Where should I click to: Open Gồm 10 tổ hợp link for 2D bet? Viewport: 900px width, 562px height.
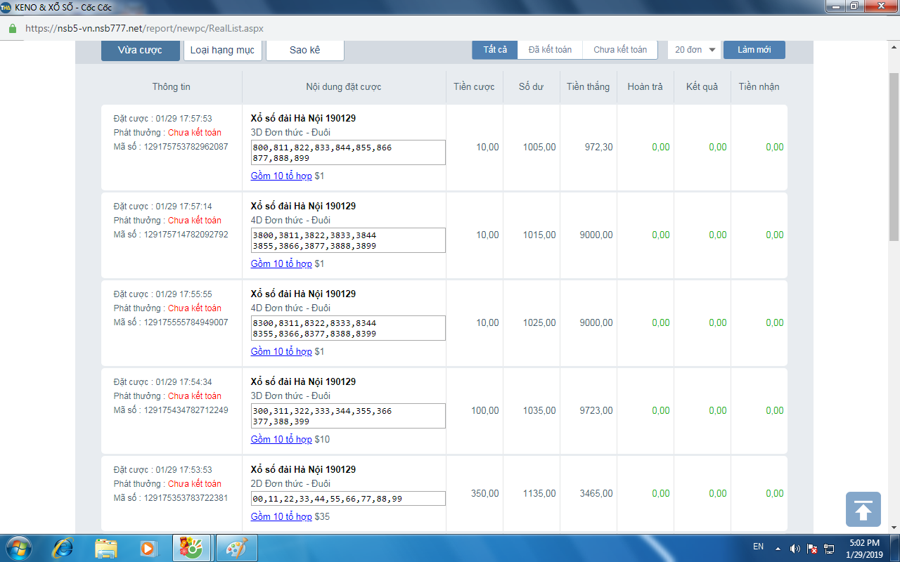pyautogui.click(x=281, y=516)
